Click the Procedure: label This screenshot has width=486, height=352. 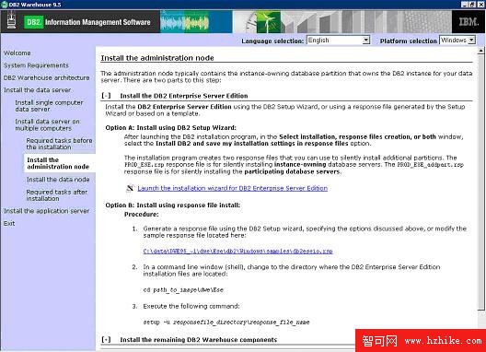tap(142, 214)
